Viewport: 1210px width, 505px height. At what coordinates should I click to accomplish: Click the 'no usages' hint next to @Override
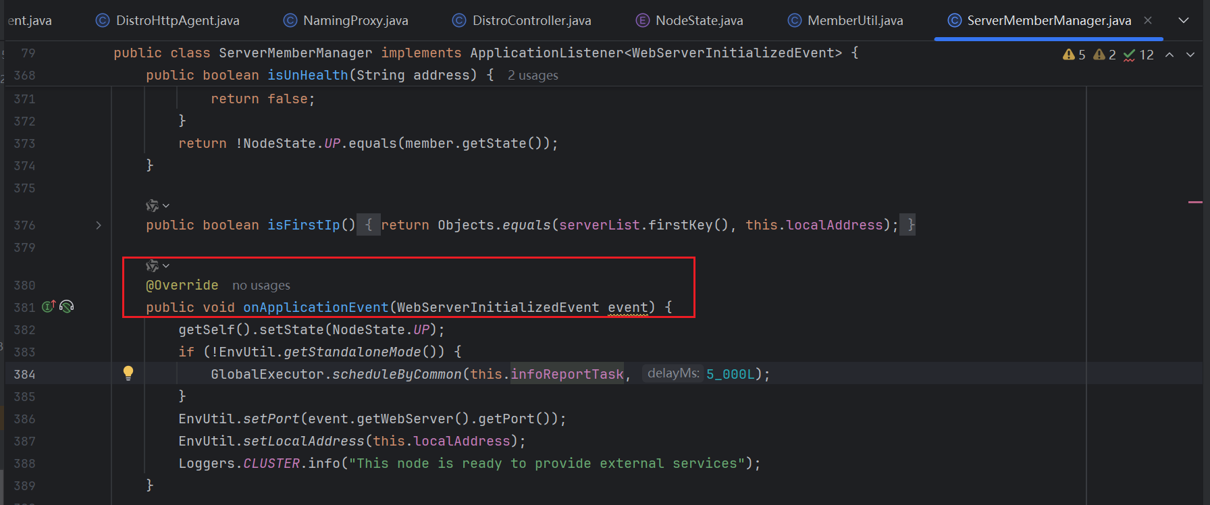click(261, 286)
